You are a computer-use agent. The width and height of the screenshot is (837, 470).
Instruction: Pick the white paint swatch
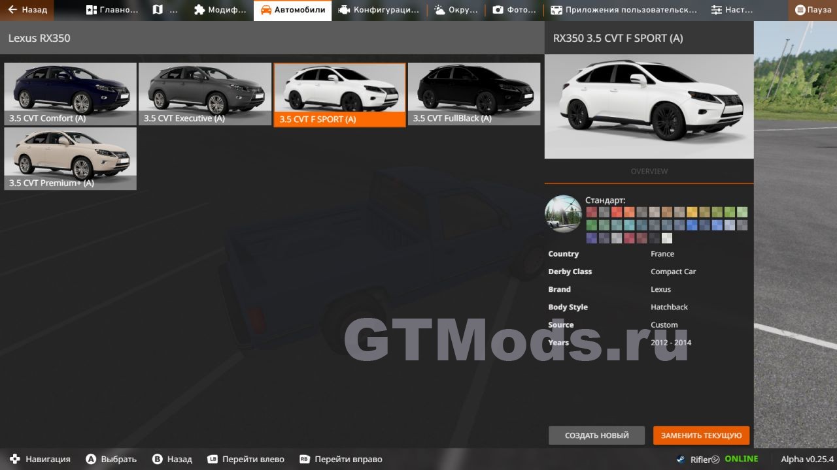click(667, 238)
